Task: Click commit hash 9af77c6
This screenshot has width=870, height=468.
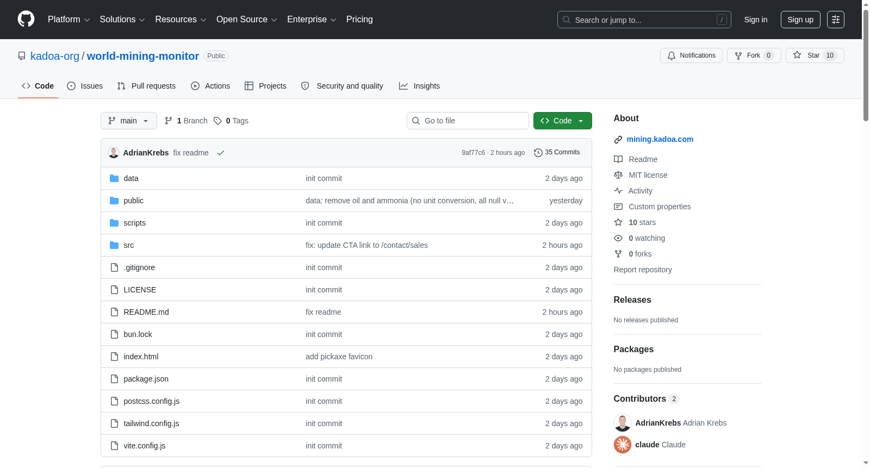Action: [x=473, y=153]
